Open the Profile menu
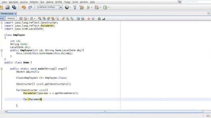The image size is (211, 118). click(x=59, y=2)
